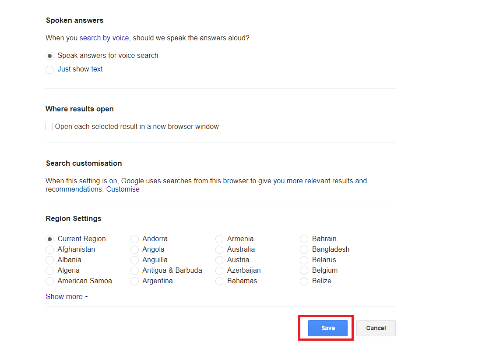Image resolution: width=482 pixels, height=342 pixels.
Task: Open the Customise link
Action: (x=123, y=189)
